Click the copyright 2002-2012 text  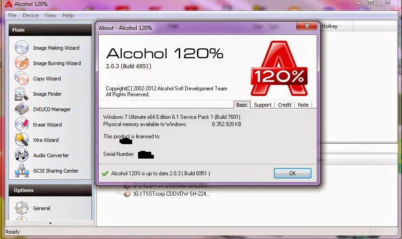tap(167, 89)
